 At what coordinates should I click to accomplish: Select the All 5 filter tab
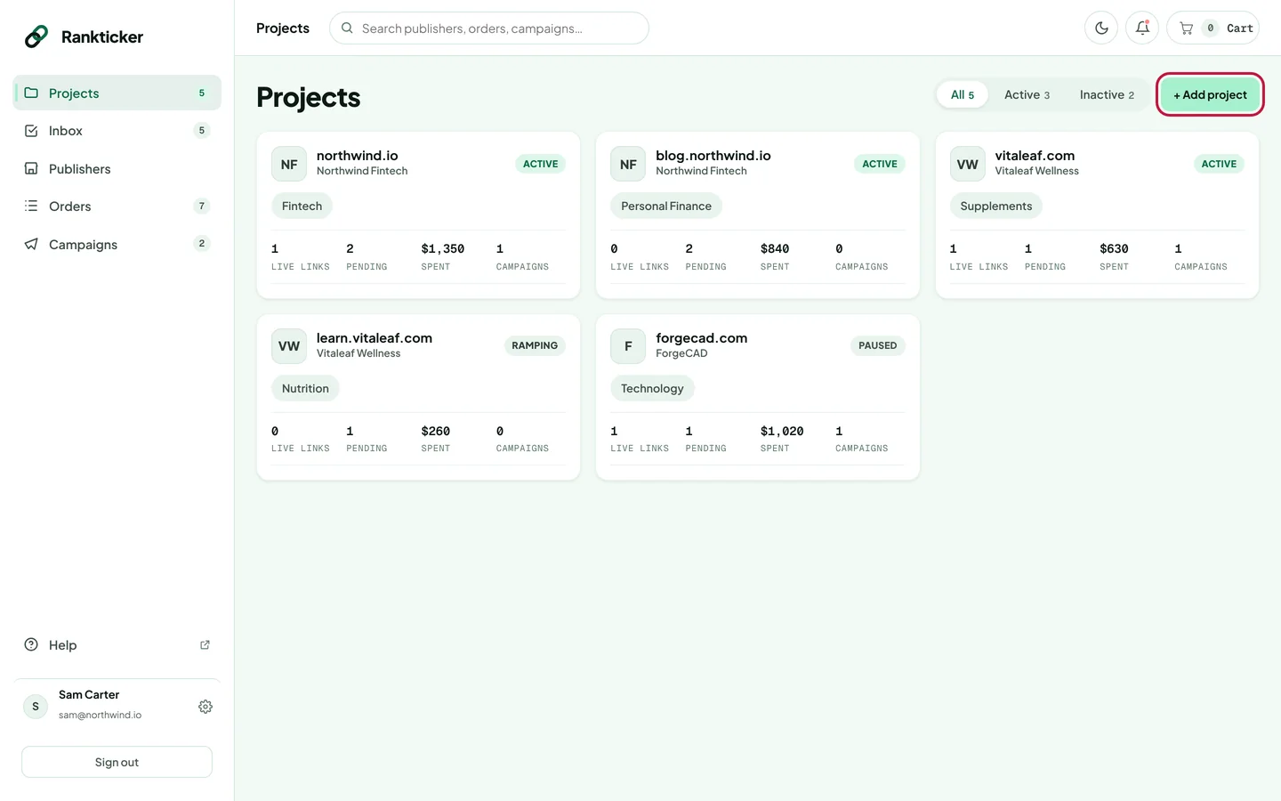click(x=963, y=94)
